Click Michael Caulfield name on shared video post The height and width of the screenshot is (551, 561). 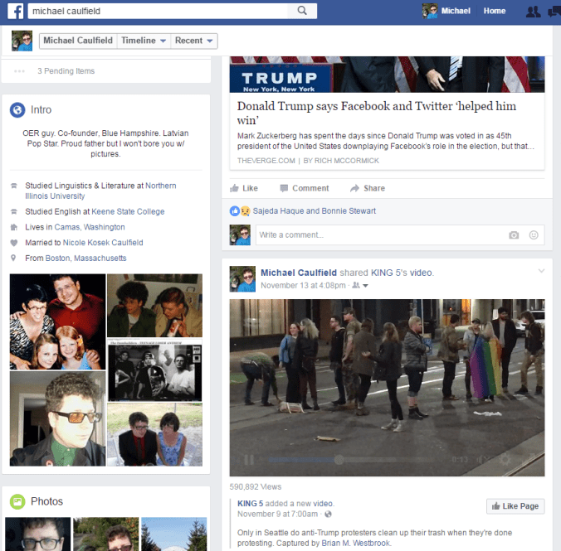coord(299,273)
